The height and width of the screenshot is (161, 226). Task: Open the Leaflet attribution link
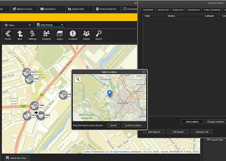pyautogui.click(x=87, y=152)
